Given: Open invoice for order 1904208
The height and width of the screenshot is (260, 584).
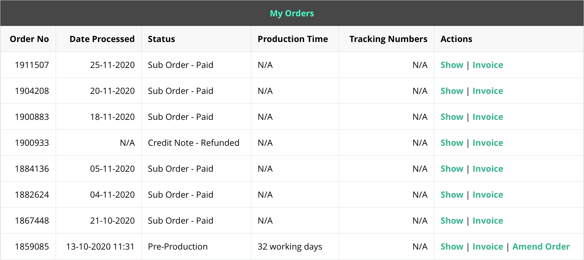Looking at the screenshot, I should click(488, 91).
